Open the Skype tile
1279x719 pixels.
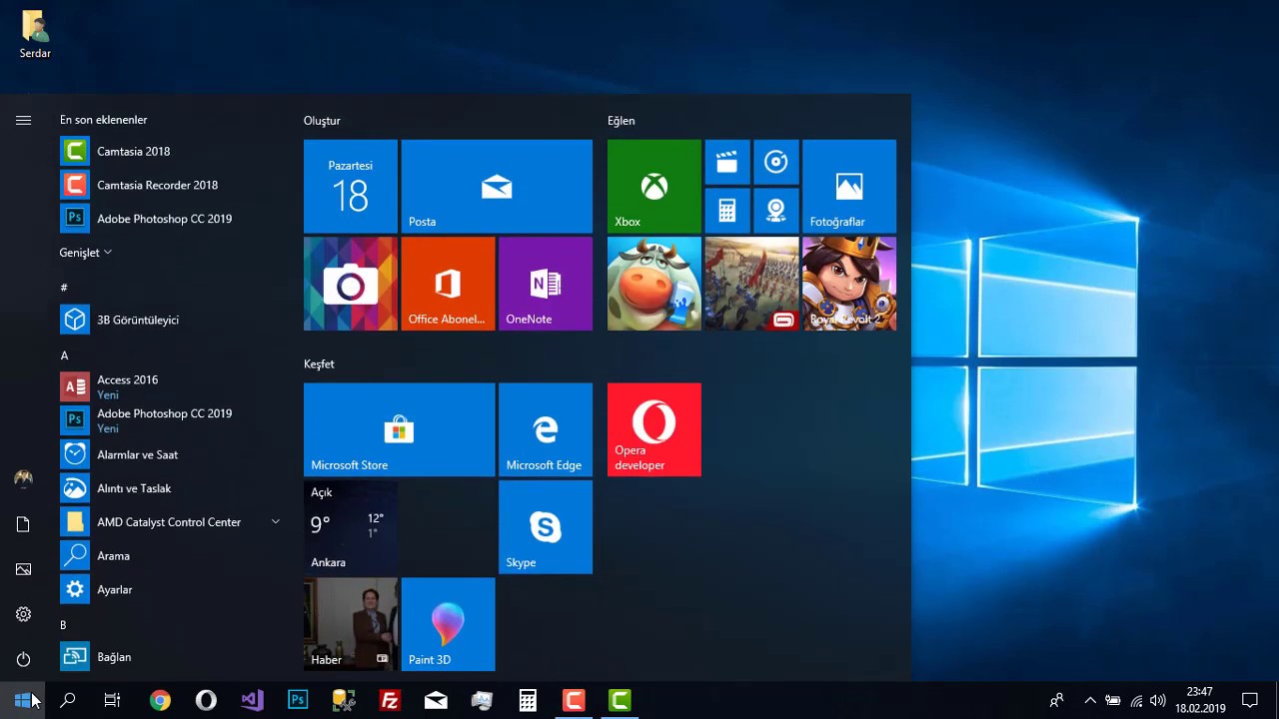coord(546,527)
